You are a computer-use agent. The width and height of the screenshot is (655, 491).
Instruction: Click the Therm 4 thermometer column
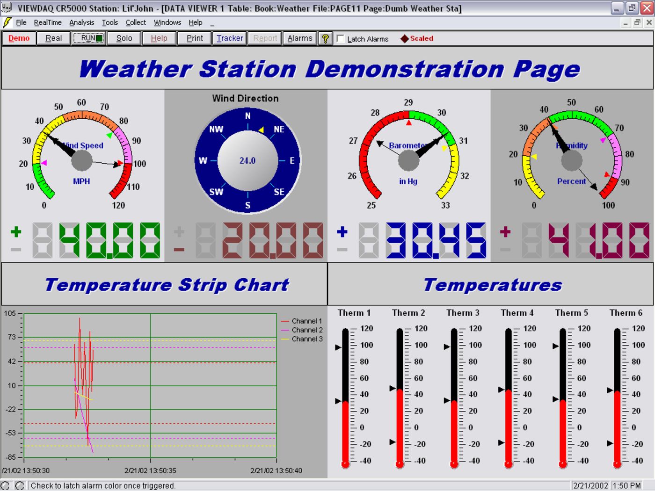pos(509,397)
